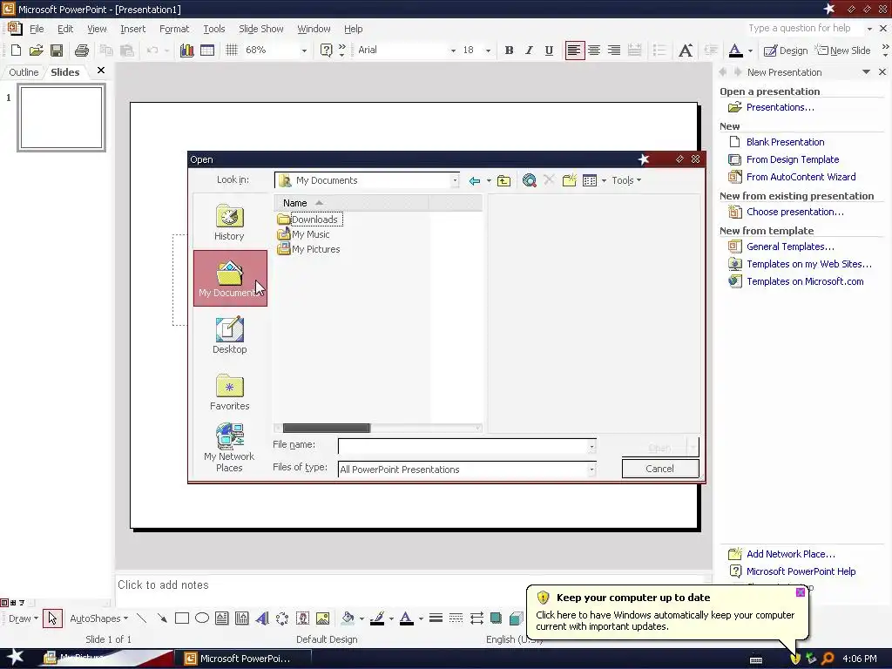This screenshot has width=892, height=669.
Task: Select the Oval drawing tool
Action: click(202, 618)
